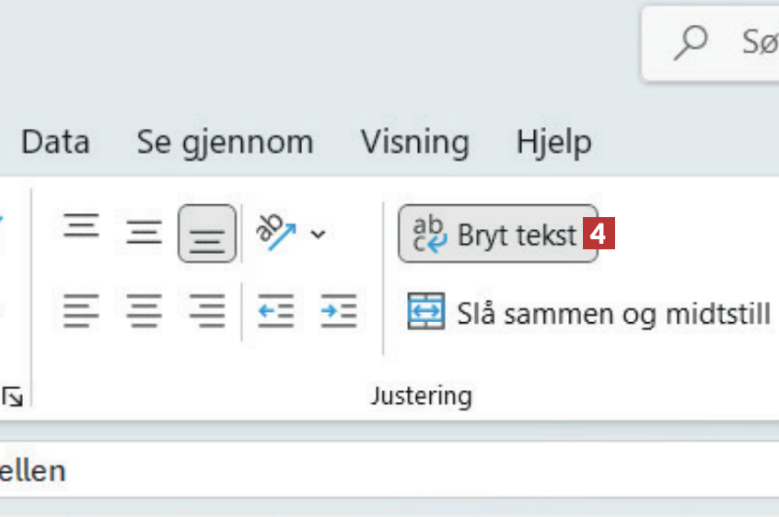Select the middle align icon

click(x=144, y=233)
